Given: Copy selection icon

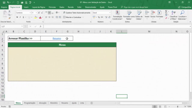Looking at the screenshot, I should [9, 15].
